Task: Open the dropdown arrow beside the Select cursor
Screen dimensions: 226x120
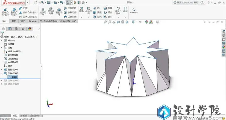Action: tap(71, 3)
